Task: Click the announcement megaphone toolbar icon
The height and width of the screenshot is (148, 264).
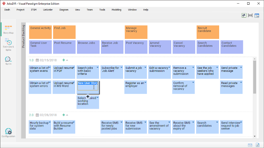Action: tap(244, 15)
